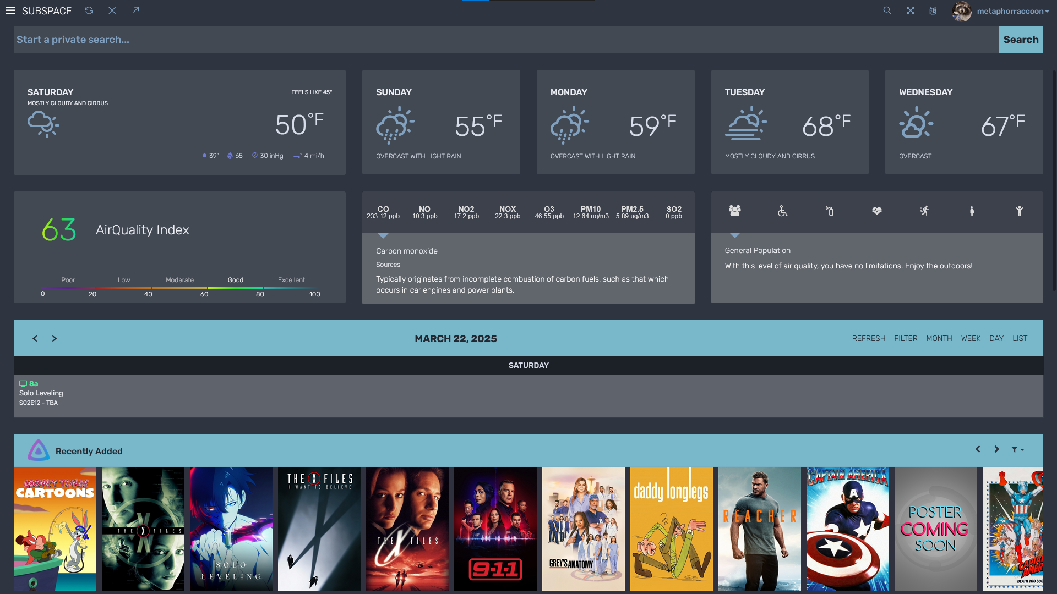
Task: Select the PM2.5 pollutant tab
Action: 632,212
